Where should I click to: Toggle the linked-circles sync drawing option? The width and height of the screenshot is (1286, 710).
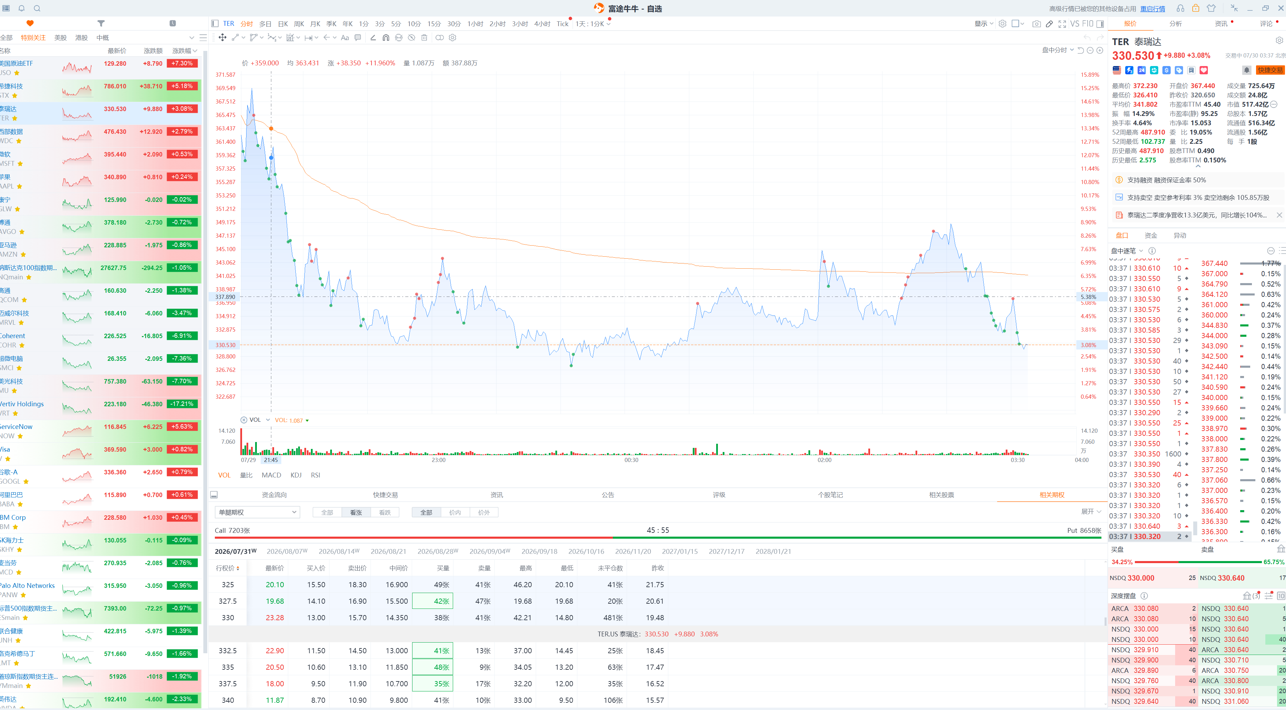coord(439,37)
